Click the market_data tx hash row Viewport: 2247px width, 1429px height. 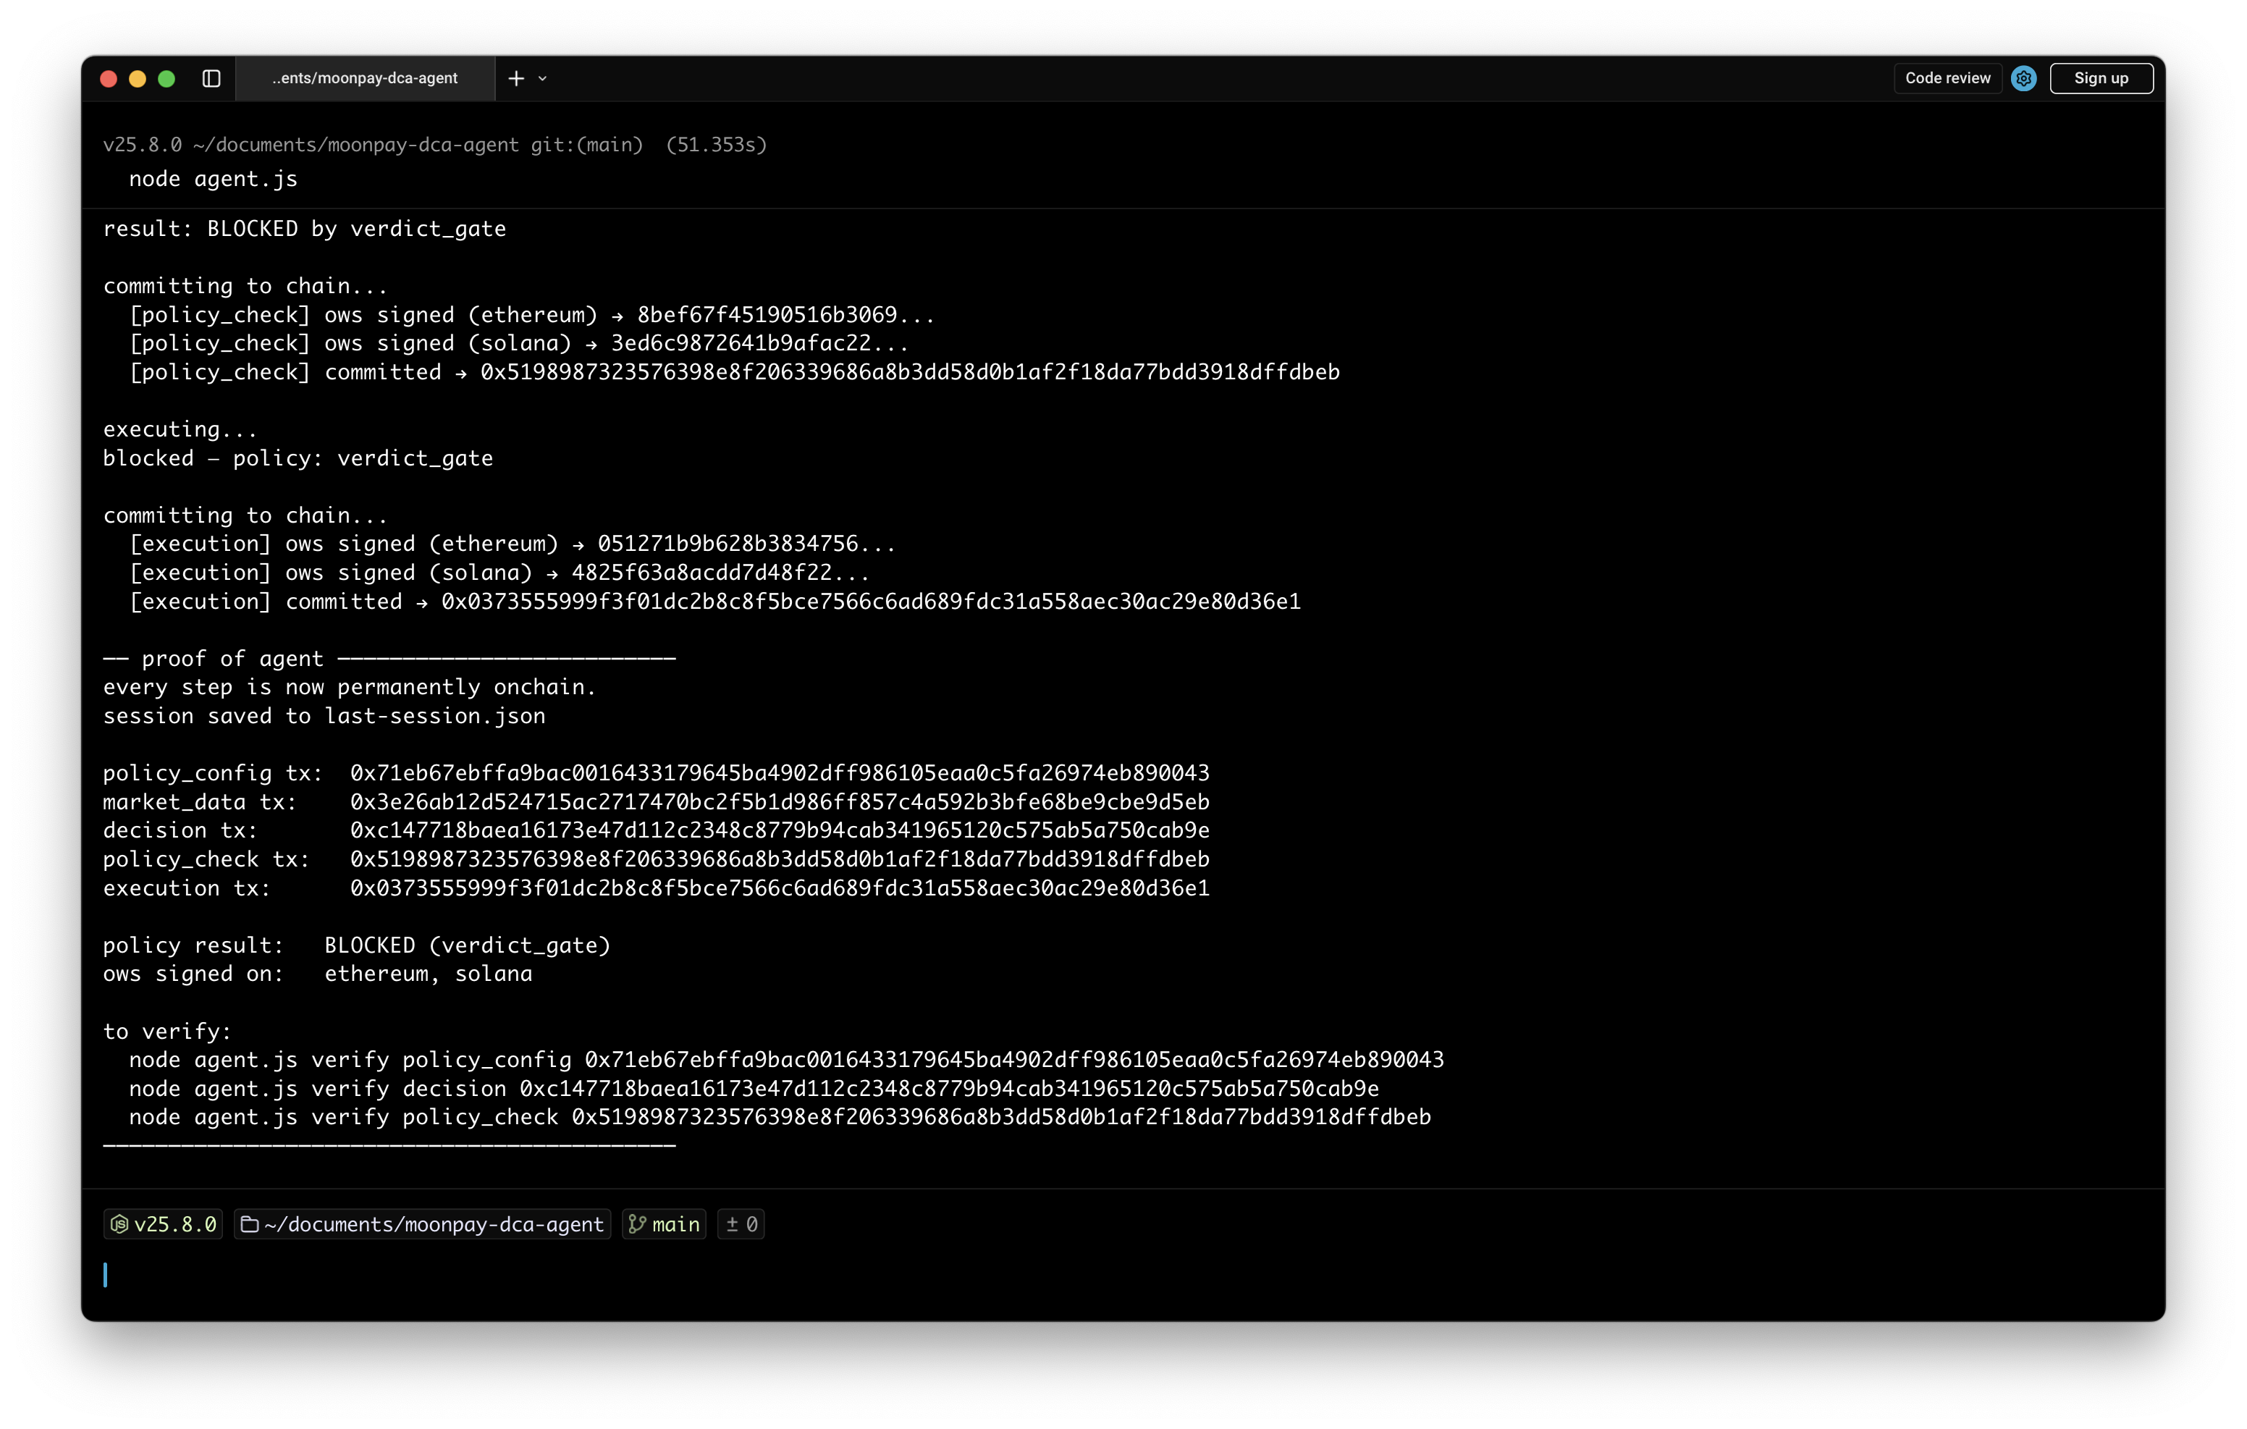click(x=656, y=802)
